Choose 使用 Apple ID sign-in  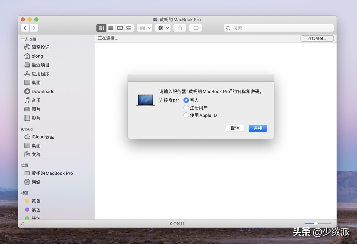pos(186,115)
